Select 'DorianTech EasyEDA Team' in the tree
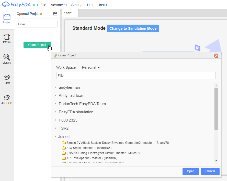 82,104
